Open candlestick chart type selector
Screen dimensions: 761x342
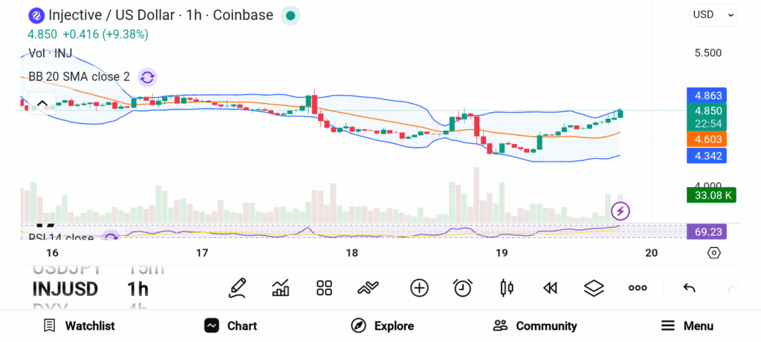tap(507, 288)
